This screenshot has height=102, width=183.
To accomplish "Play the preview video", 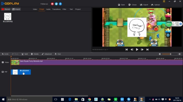I will (x=137, y=50).
